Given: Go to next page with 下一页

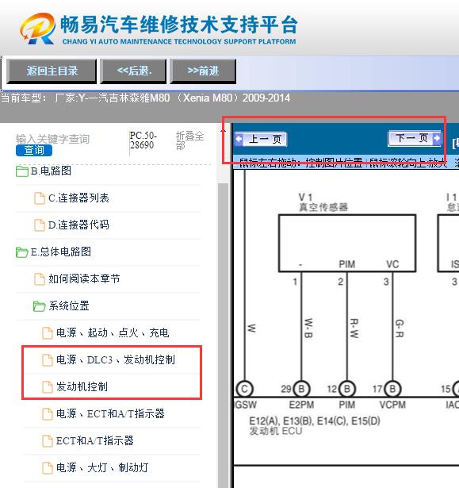Looking at the screenshot, I should pyautogui.click(x=415, y=138).
